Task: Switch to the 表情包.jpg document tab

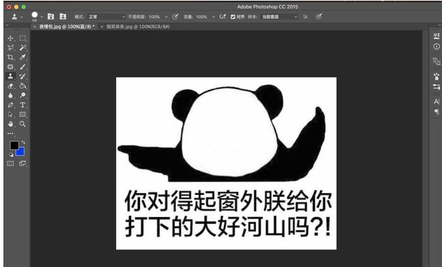Action: click(67, 27)
